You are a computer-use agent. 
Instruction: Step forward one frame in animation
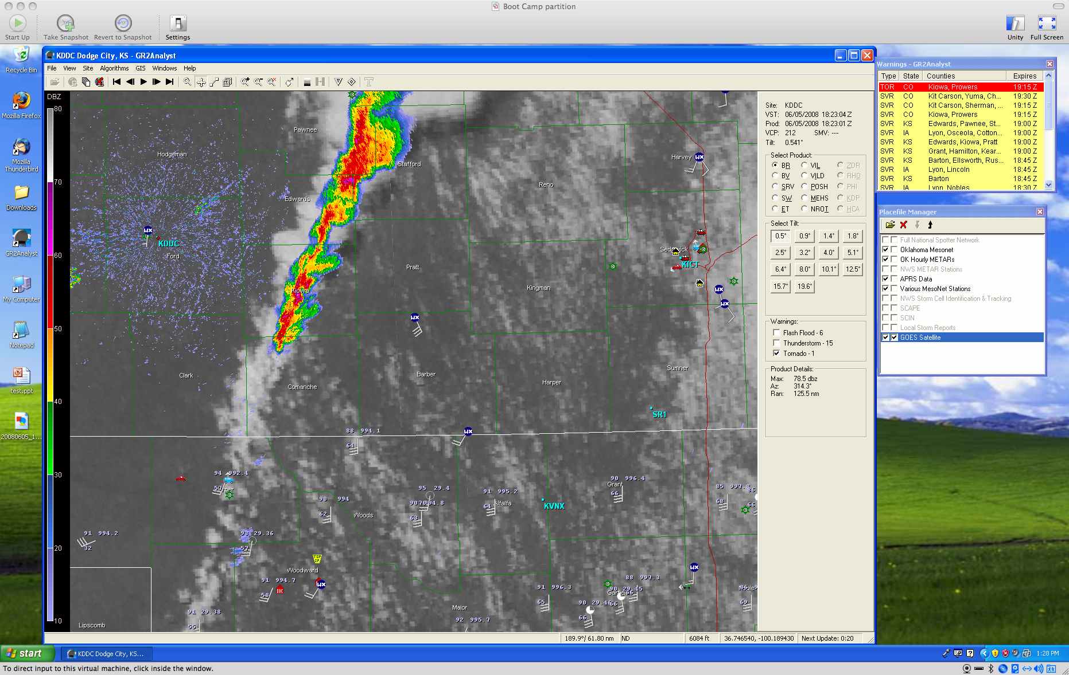156,82
